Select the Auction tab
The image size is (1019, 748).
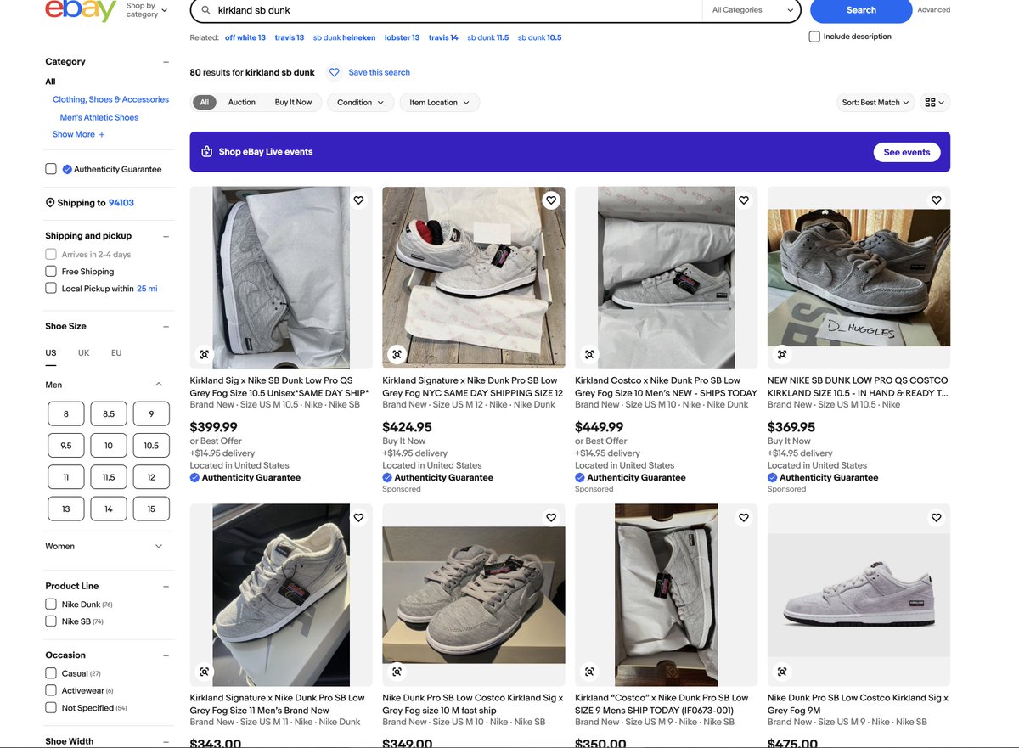[x=242, y=103]
